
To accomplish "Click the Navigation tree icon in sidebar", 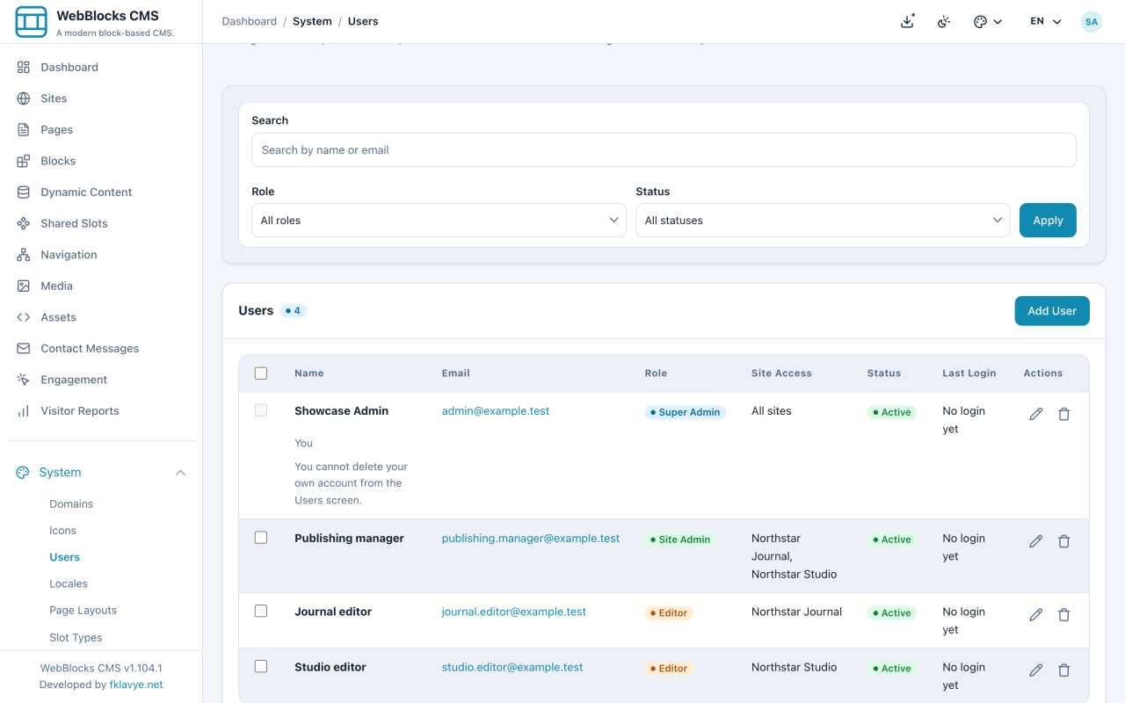I will point(24,255).
